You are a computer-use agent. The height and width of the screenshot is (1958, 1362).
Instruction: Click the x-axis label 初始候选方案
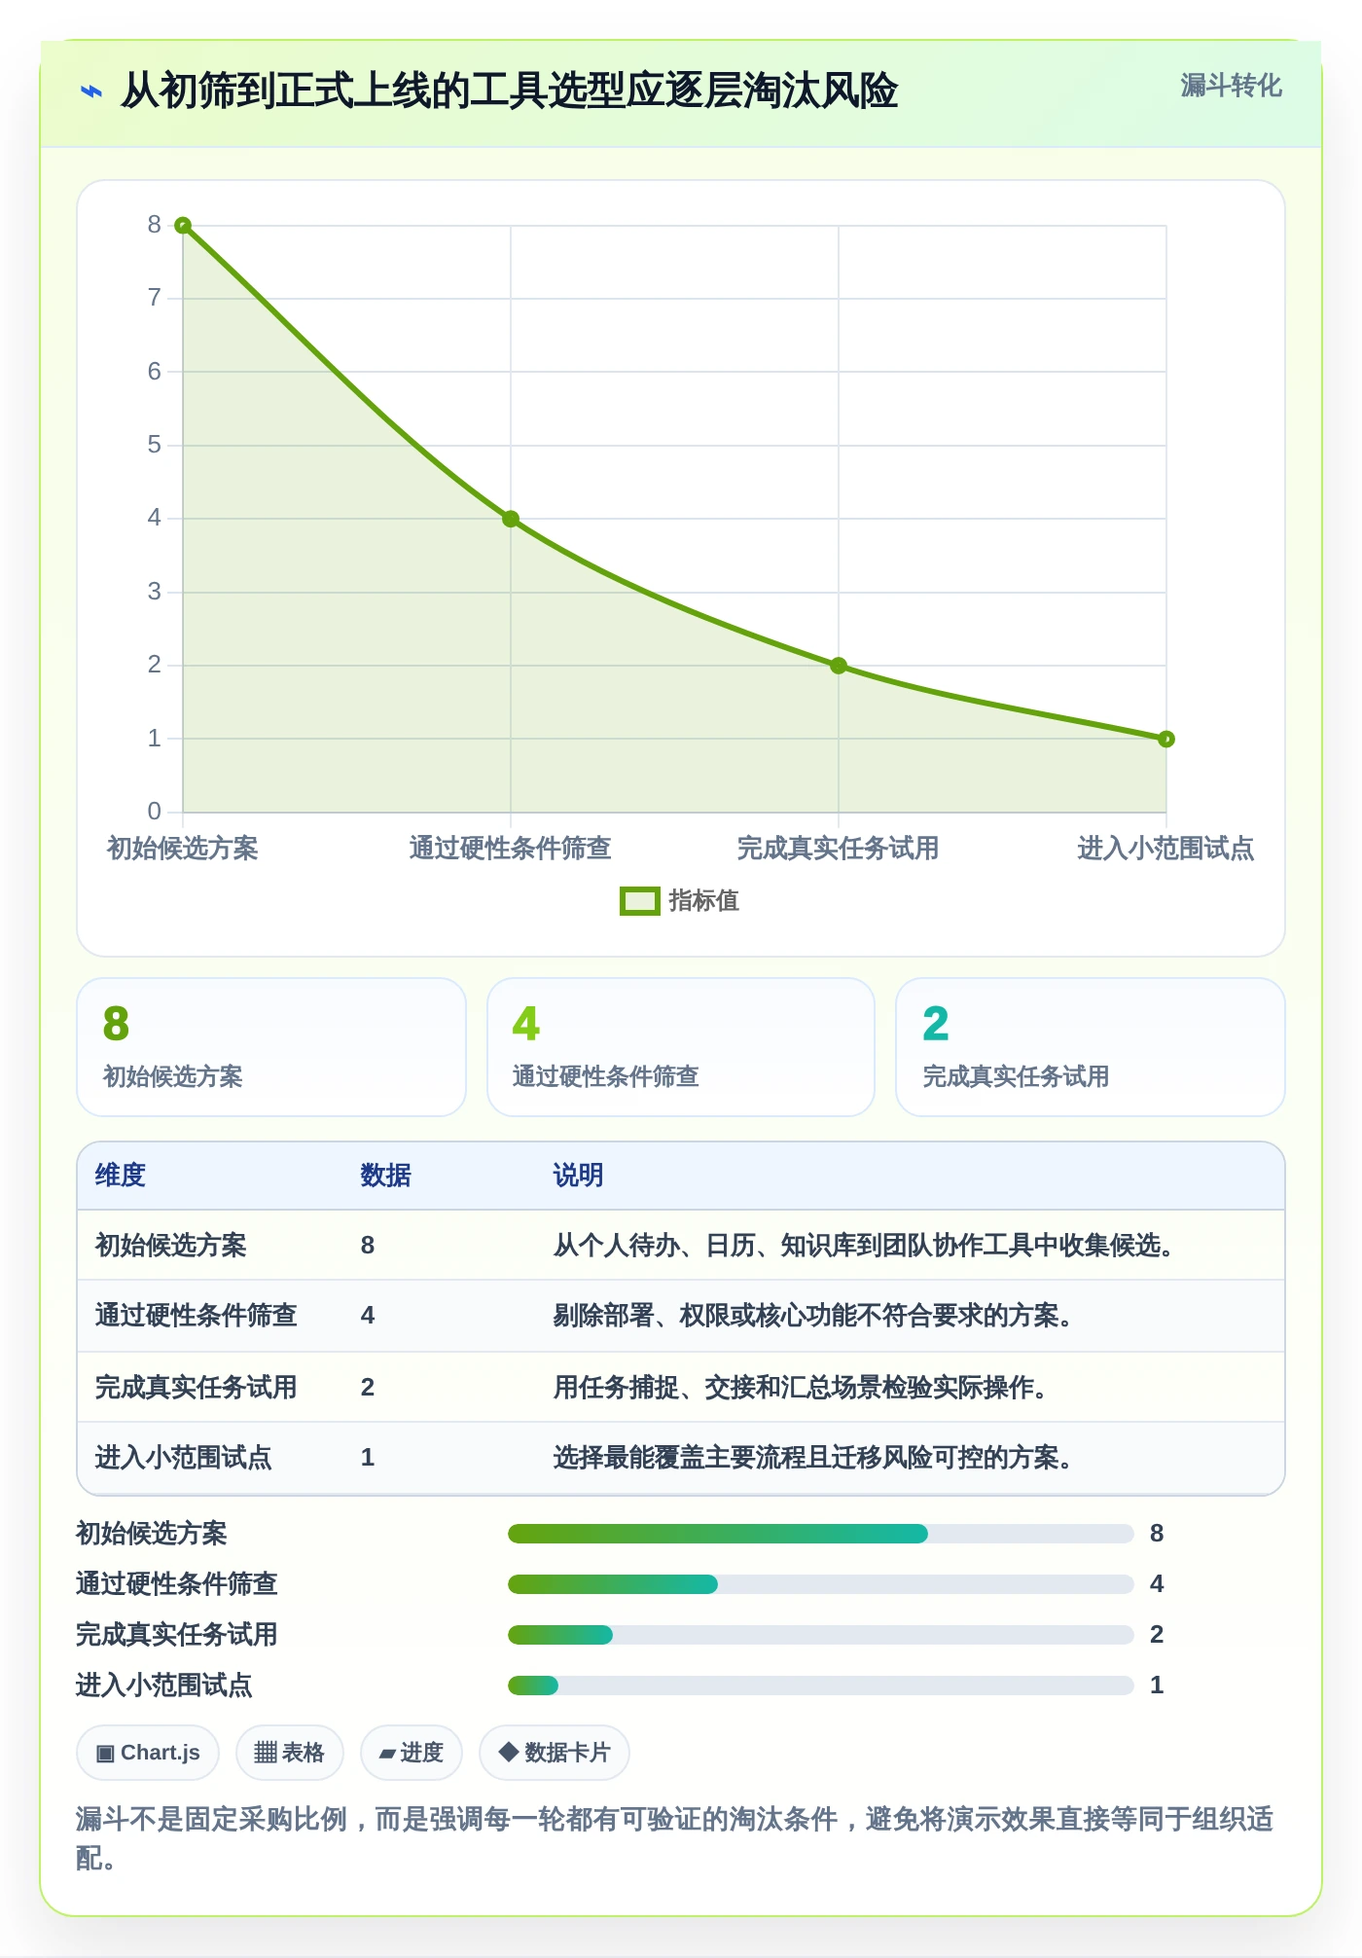(183, 849)
